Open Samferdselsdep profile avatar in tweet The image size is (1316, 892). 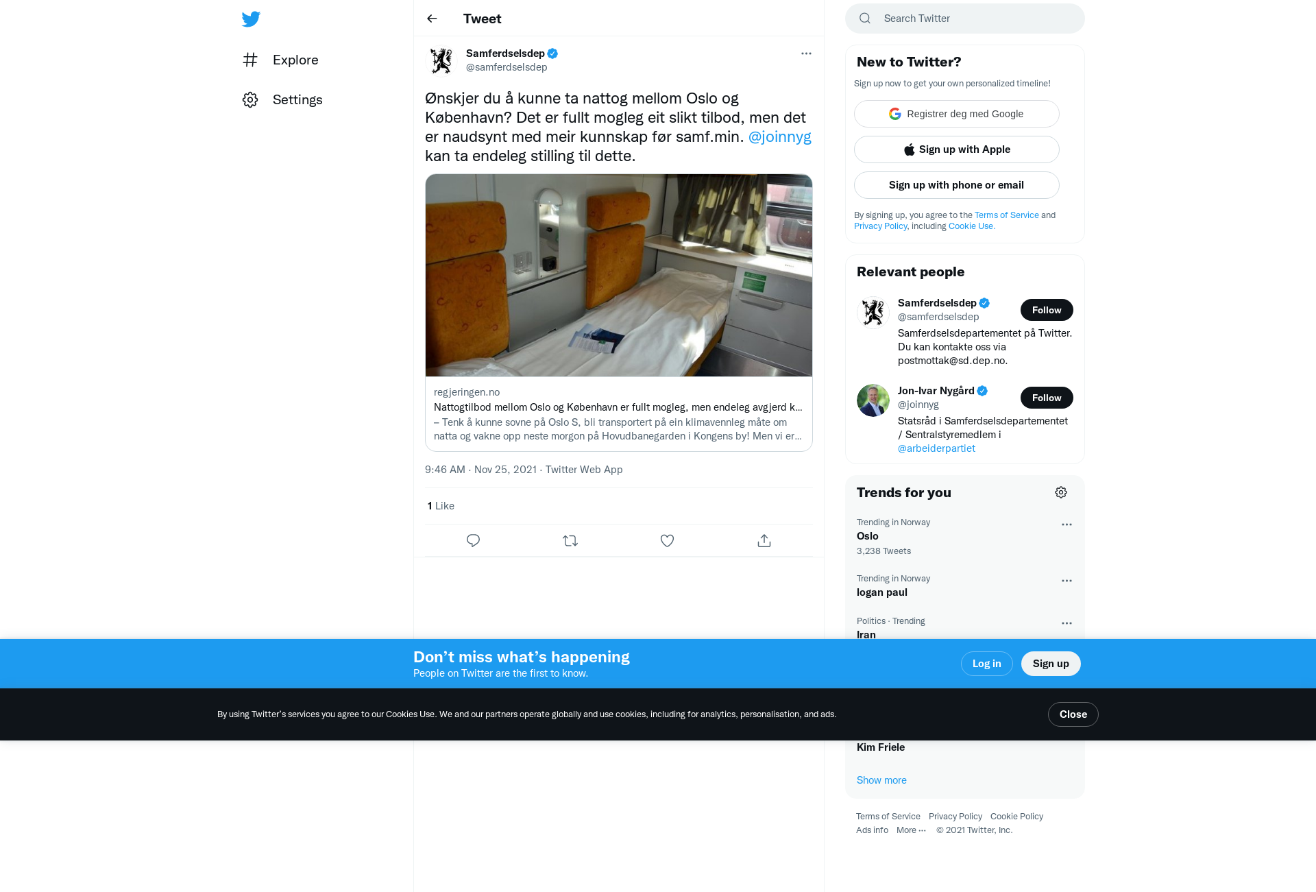click(441, 60)
